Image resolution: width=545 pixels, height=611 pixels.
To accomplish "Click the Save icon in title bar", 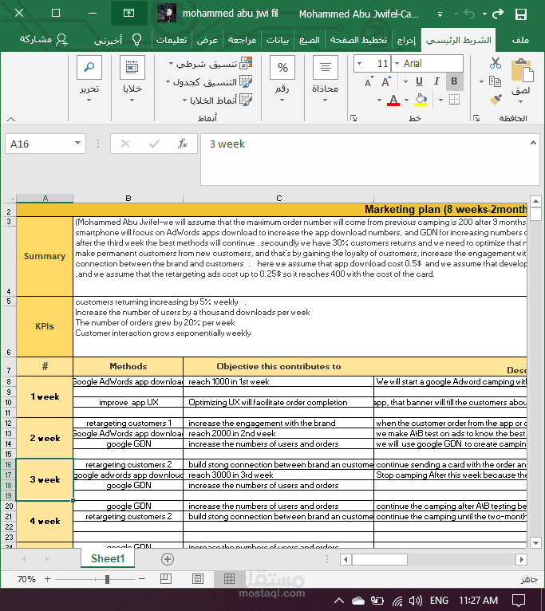I will 521,14.
